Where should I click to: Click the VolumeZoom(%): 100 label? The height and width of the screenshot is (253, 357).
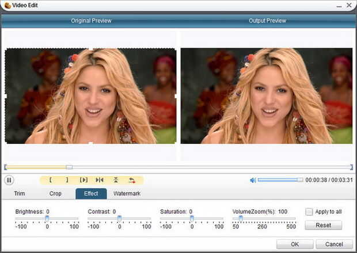click(x=260, y=212)
